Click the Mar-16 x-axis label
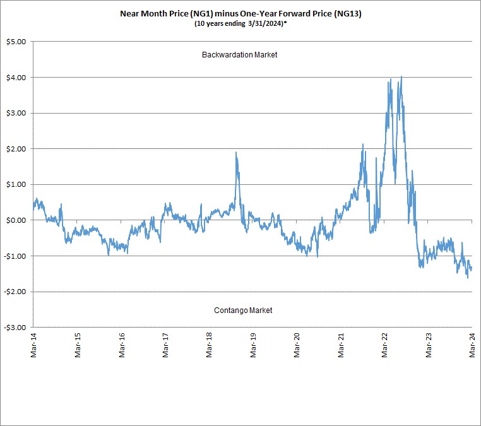This screenshot has width=481, height=426. (x=122, y=345)
